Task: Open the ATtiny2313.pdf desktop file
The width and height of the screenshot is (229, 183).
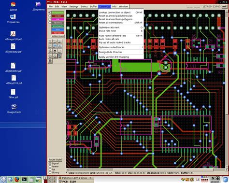Action: tap(14, 80)
